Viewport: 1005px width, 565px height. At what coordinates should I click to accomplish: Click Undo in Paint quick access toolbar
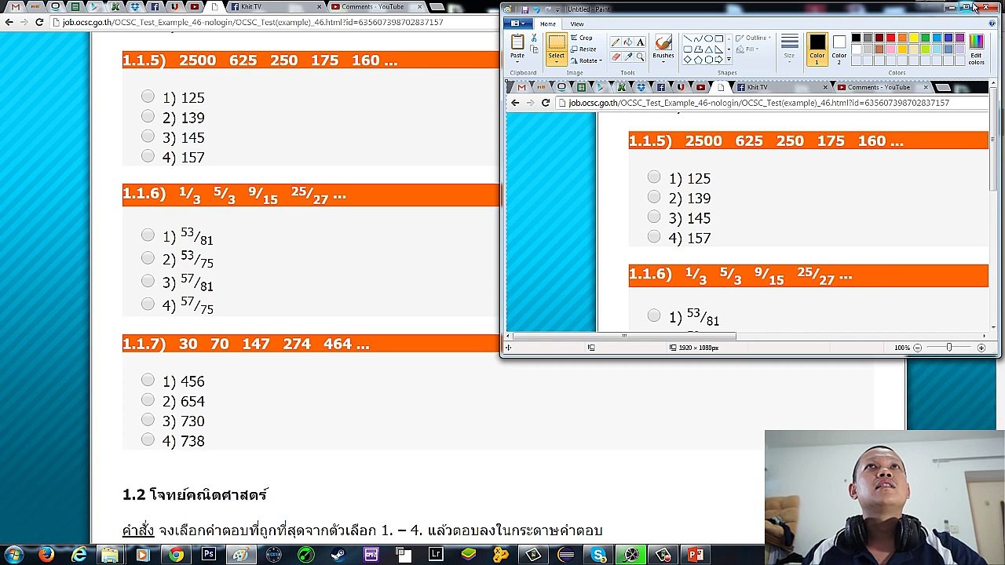pyautogui.click(x=536, y=9)
